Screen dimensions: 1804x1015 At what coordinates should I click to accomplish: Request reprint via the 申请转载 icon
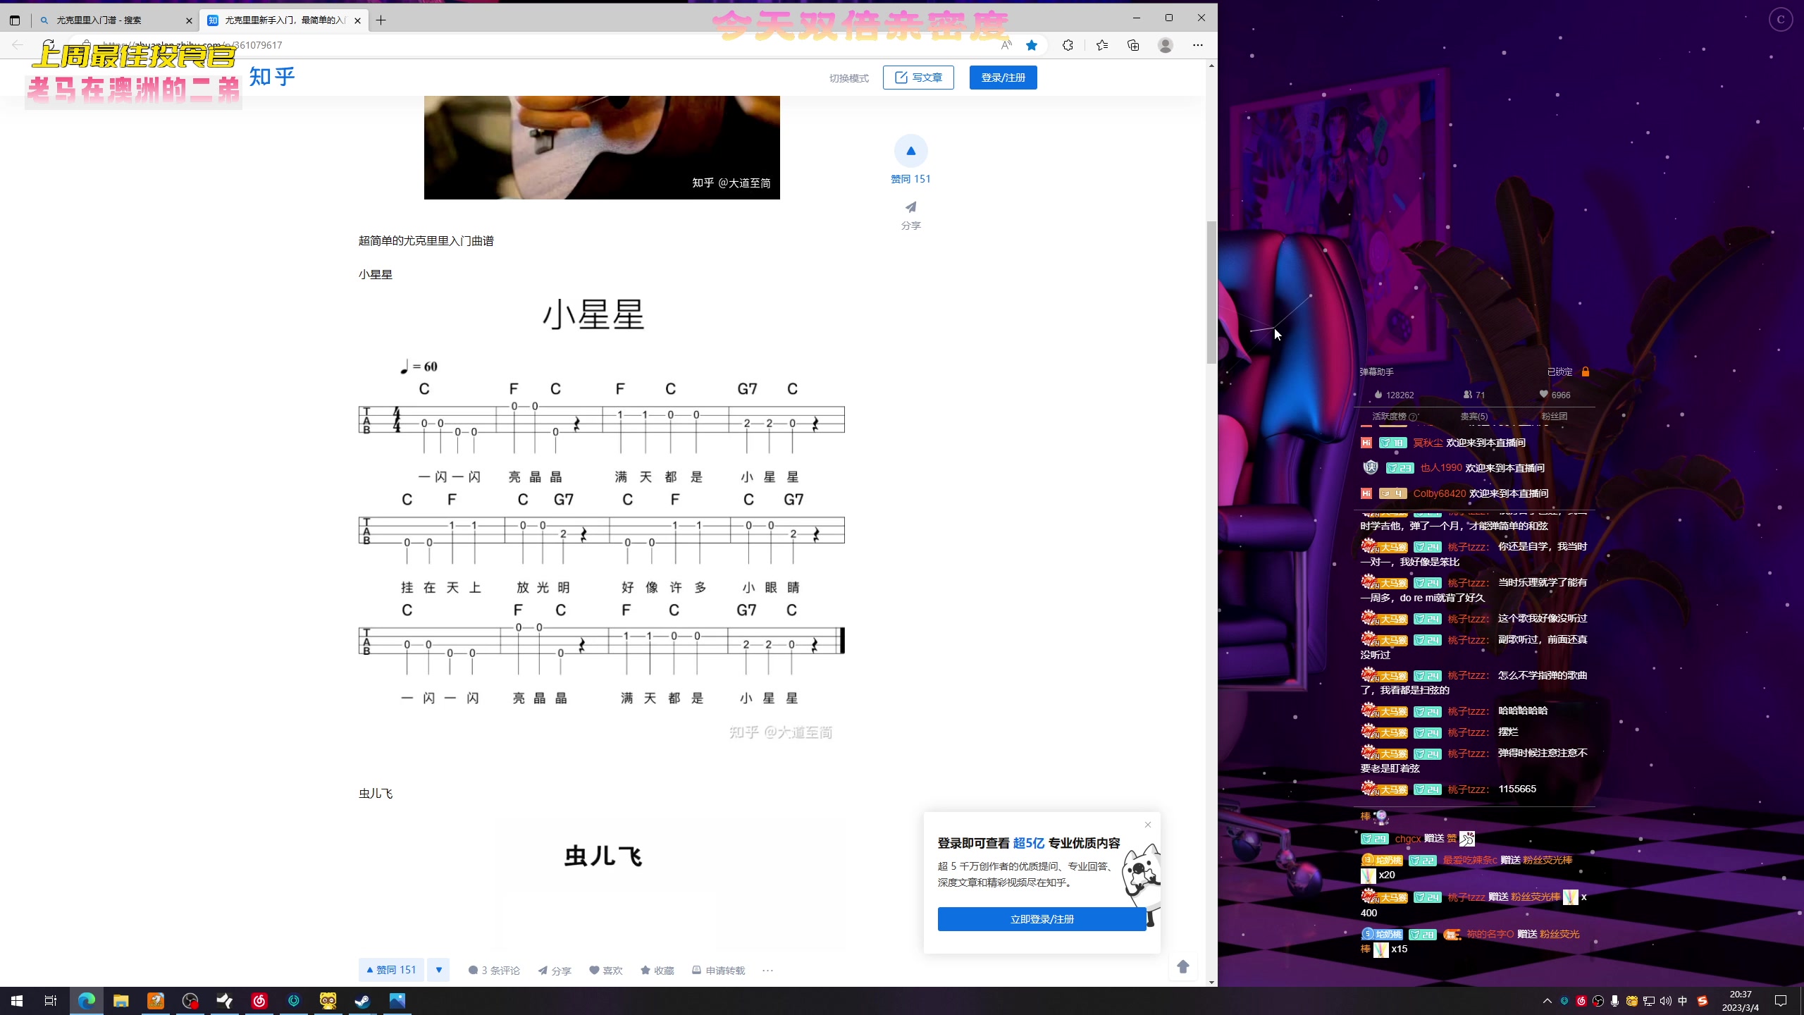(696, 970)
